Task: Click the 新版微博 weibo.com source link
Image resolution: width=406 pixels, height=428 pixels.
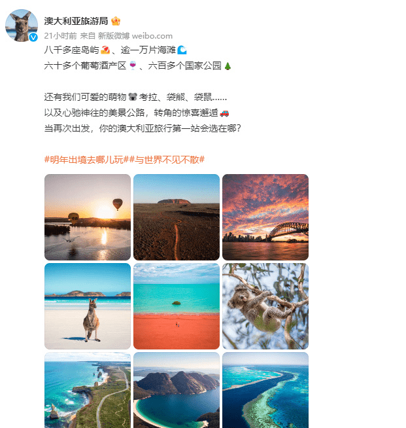Action: 135,36
